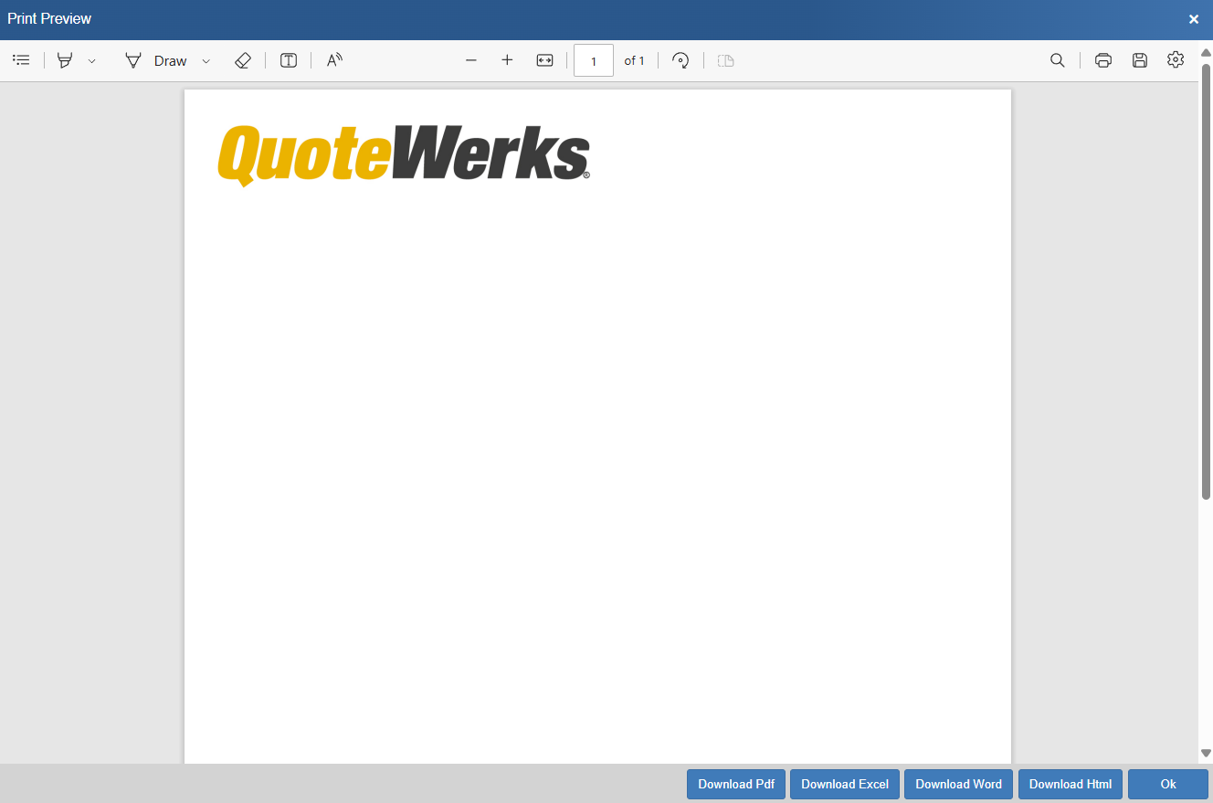Rotate the page

pos(680,60)
